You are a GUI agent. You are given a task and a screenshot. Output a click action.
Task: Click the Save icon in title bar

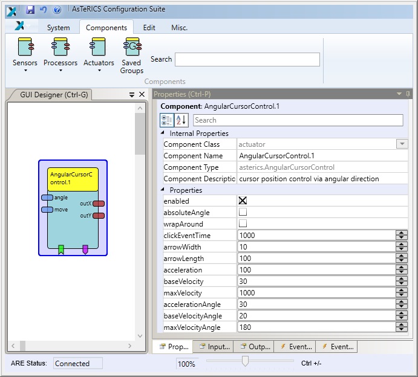pos(30,10)
